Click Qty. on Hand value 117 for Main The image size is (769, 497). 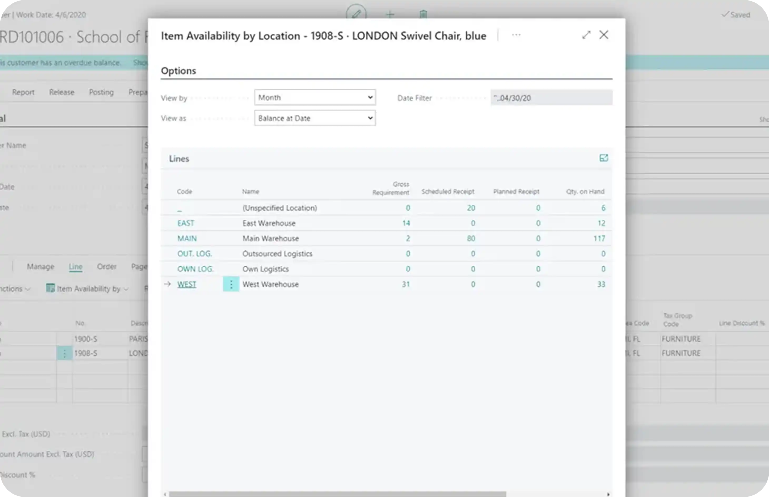point(599,238)
